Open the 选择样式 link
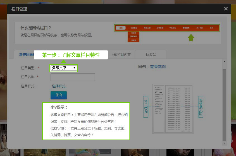The image size is (236, 156). tap(59, 86)
